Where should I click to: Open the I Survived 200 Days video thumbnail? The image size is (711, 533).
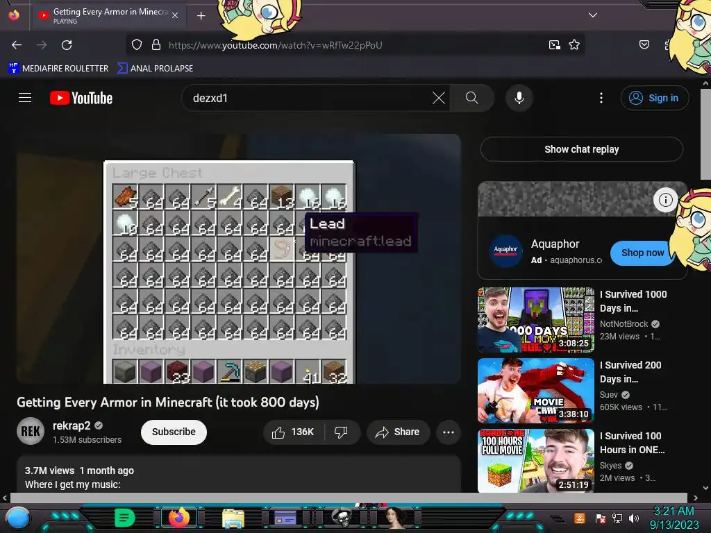(535, 391)
